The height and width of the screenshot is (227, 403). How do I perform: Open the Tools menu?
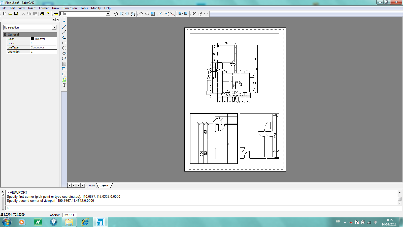pos(84,8)
